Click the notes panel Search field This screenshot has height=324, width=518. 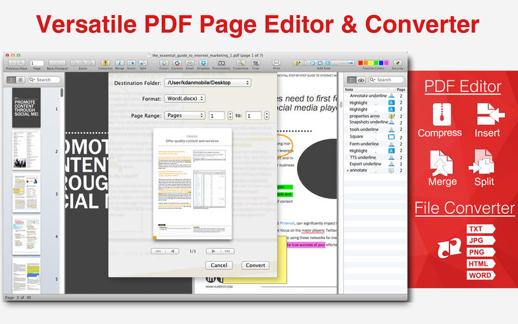point(387,80)
